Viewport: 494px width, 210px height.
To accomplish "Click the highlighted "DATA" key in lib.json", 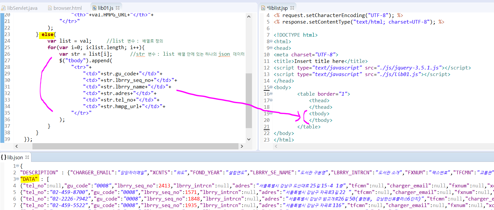I will click(29, 179).
